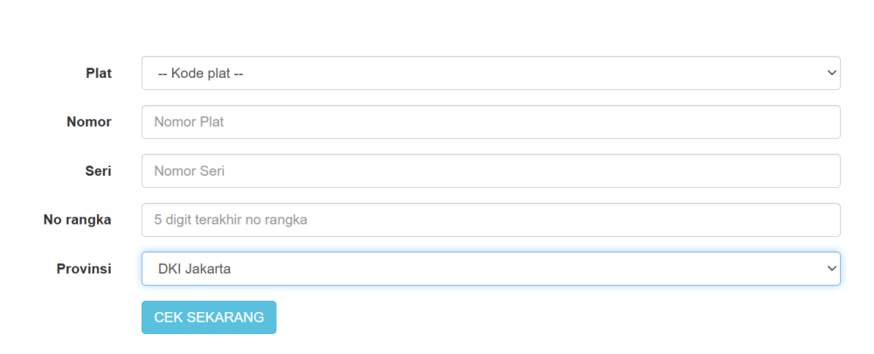Screen dimensions: 874x354
Task: Click the "Nomor" field label
Action: tap(89, 122)
